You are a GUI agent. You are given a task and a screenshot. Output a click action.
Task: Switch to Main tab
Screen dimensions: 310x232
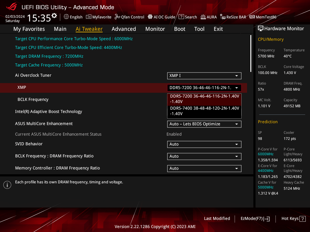point(60,29)
